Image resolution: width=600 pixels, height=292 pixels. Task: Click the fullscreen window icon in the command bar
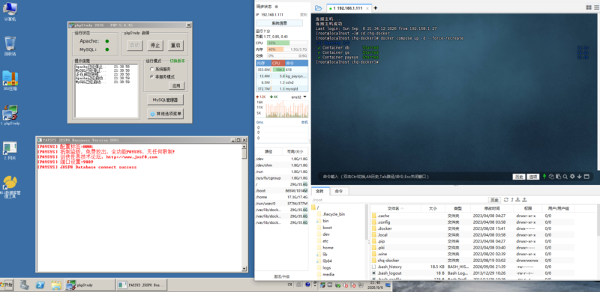pyautogui.click(x=586, y=177)
